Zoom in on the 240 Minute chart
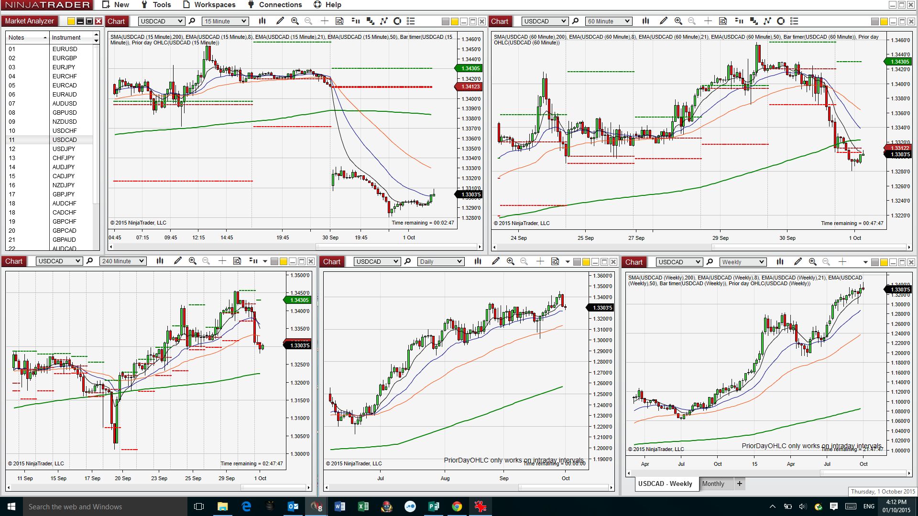Image resolution: width=918 pixels, height=516 pixels. coord(193,261)
